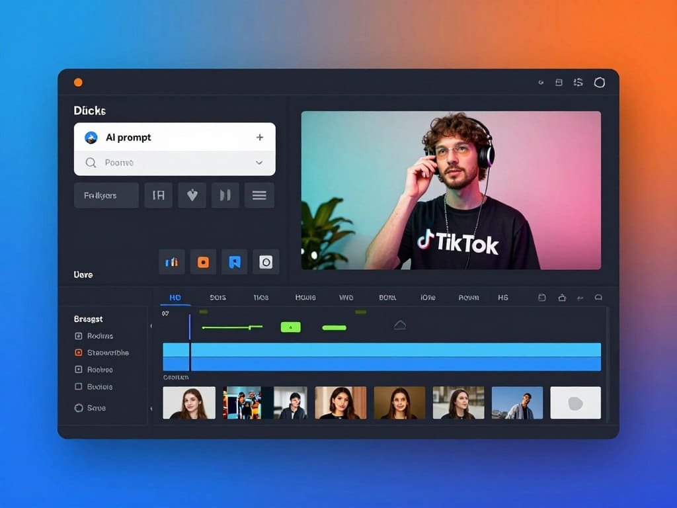
Task: Click the undo arrow icon in timeline toolbar
Action: tap(580, 298)
